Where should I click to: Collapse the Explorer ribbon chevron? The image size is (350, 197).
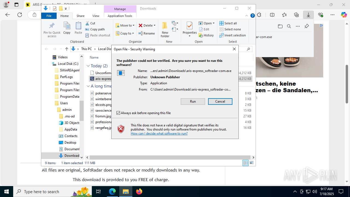(x=247, y=16)
